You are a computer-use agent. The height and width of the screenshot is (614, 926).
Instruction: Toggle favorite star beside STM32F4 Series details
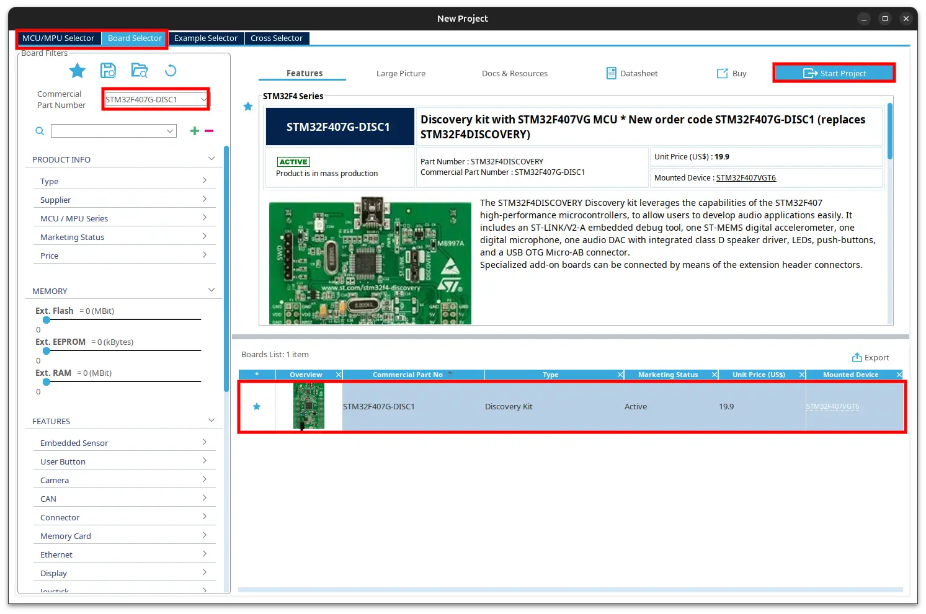point(248,107)
